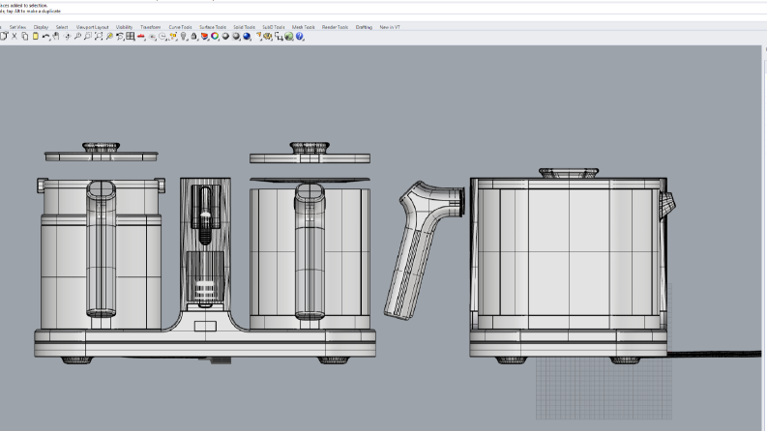Click the color wheel Object Properties icon
767x431 pixels.
215,36
